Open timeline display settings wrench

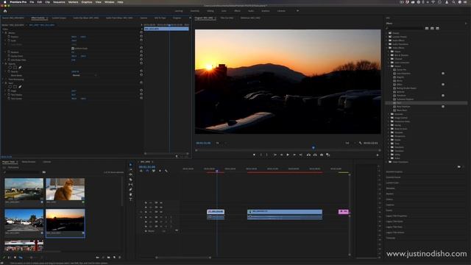[x=166, y=171]
